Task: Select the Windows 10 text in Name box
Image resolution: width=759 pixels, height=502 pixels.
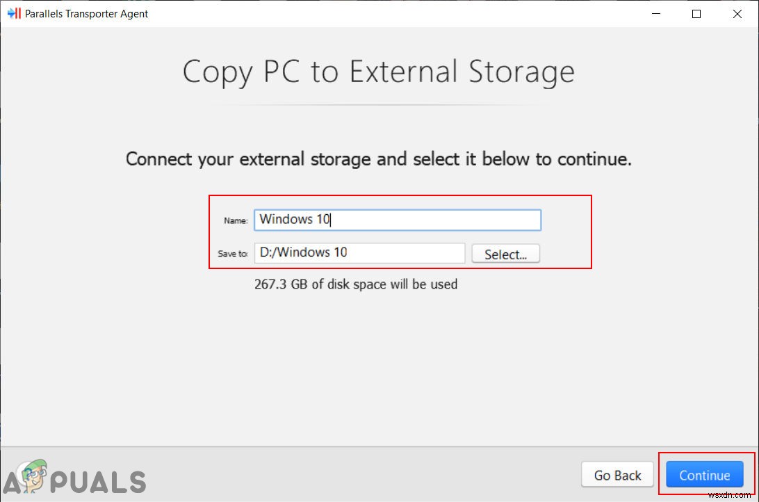Action: pos(287,219)
